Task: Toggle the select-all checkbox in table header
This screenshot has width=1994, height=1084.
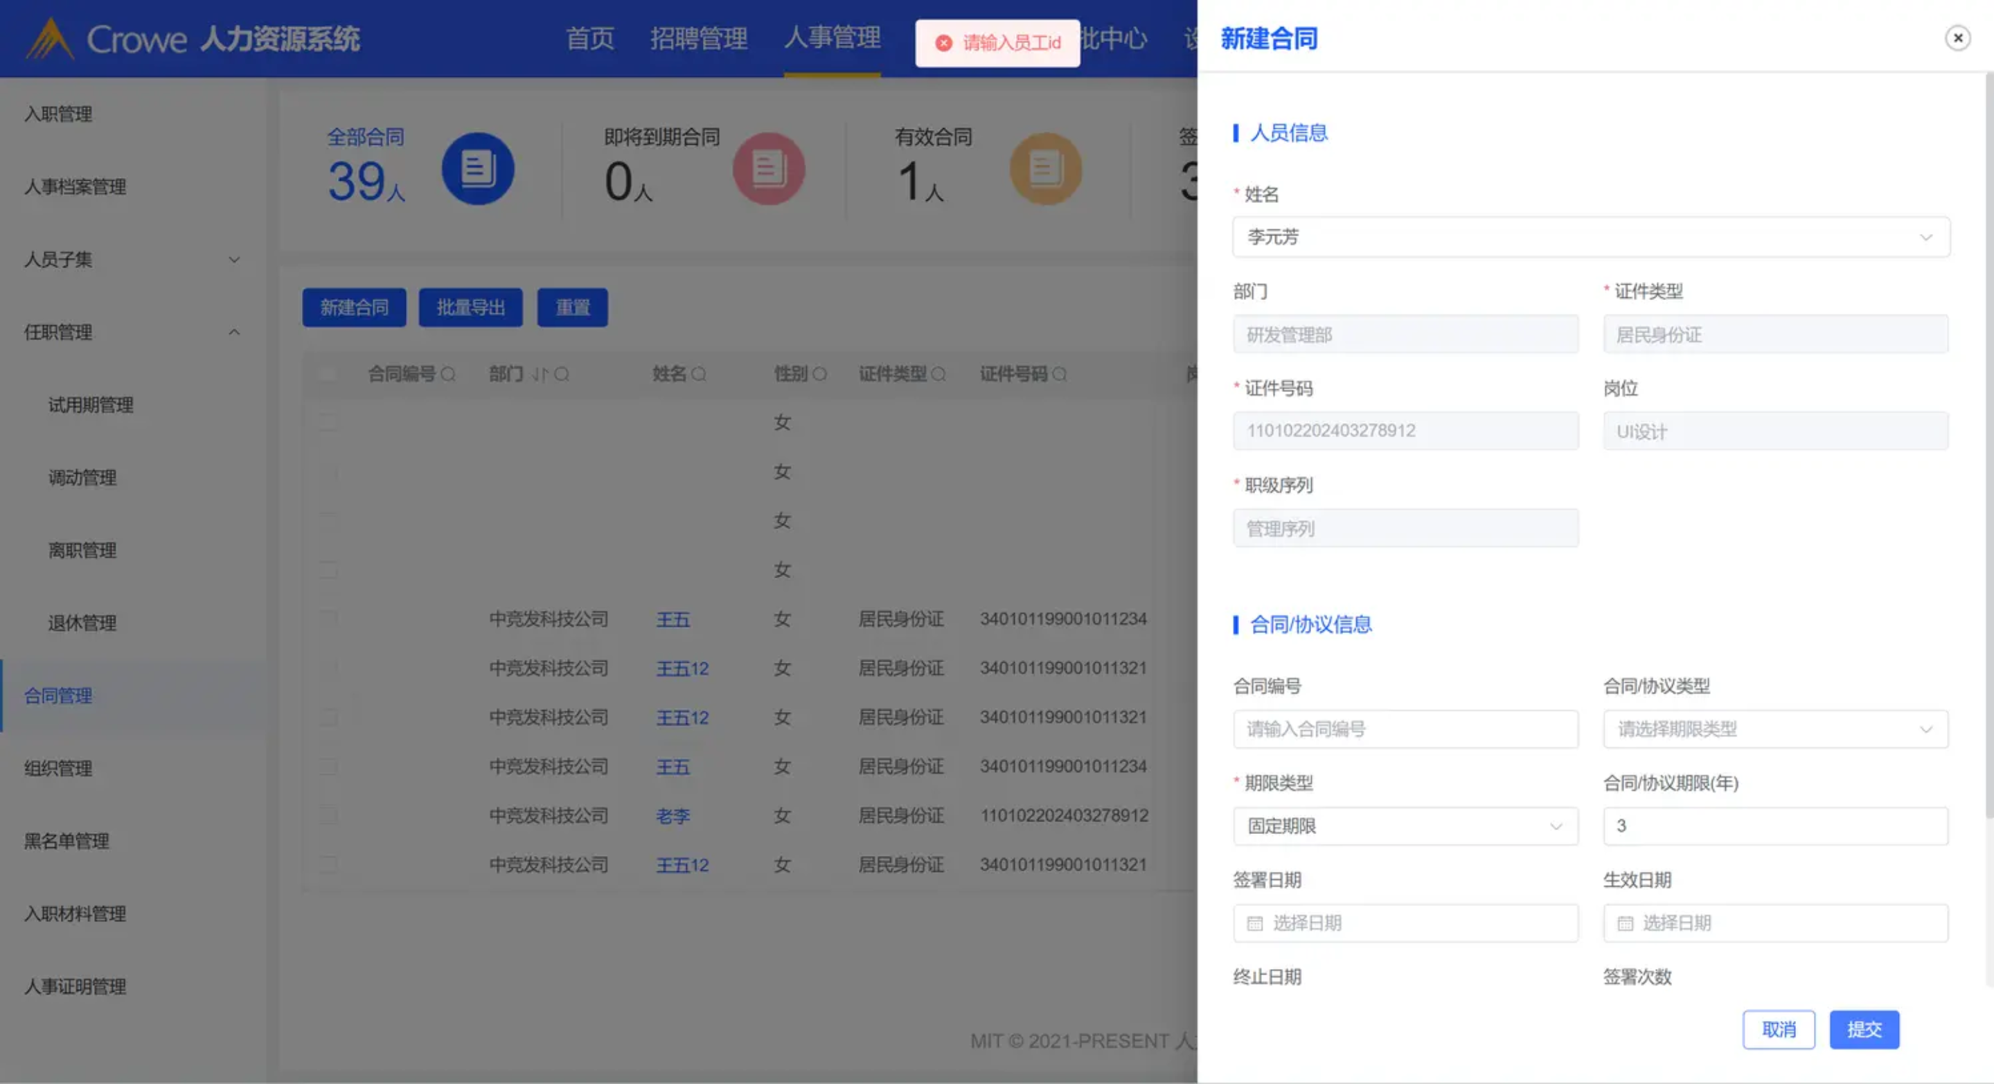Action: pyautogui.click(x=328, y=375)
